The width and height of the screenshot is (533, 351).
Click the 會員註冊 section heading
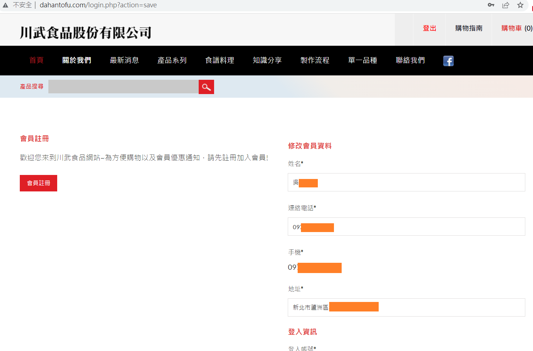pyautogui.click(x=34, y=139)
